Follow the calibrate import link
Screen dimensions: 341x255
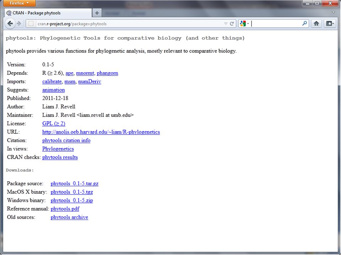(x=52, y=81)
